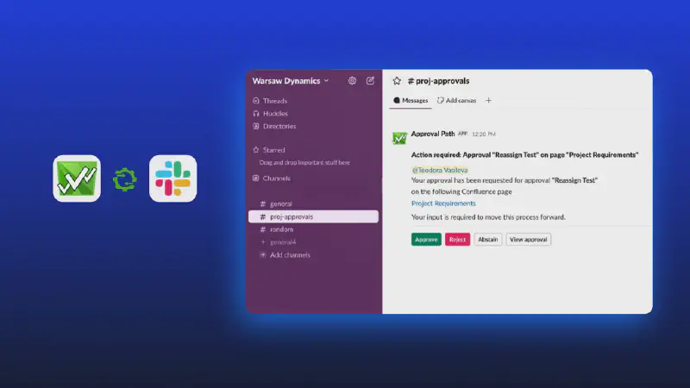Click "Your input is required" message line

(x=488, y=217)
